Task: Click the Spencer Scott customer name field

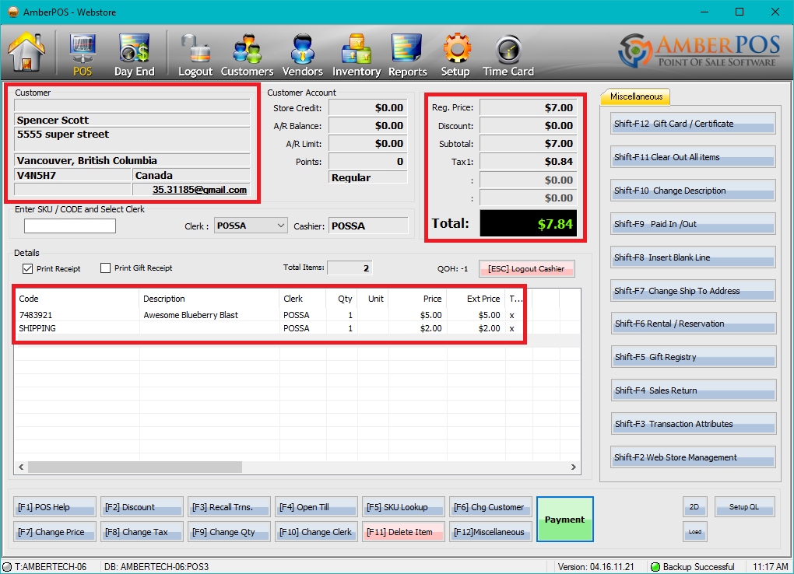Action: pos(132,120)
